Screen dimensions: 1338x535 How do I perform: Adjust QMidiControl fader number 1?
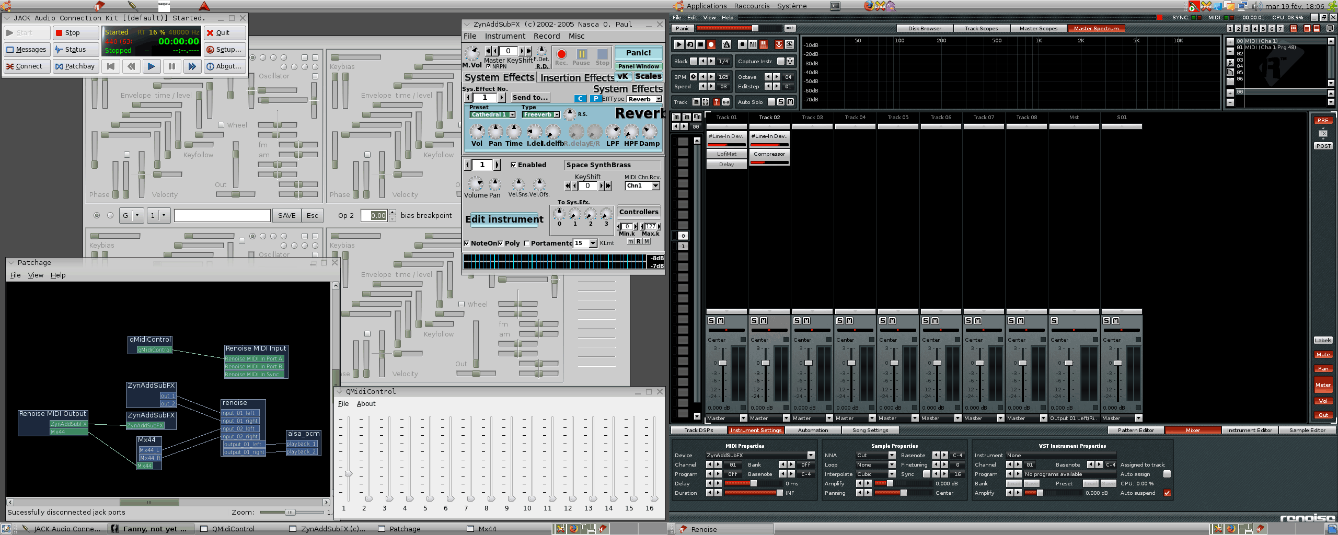[348, 473]
